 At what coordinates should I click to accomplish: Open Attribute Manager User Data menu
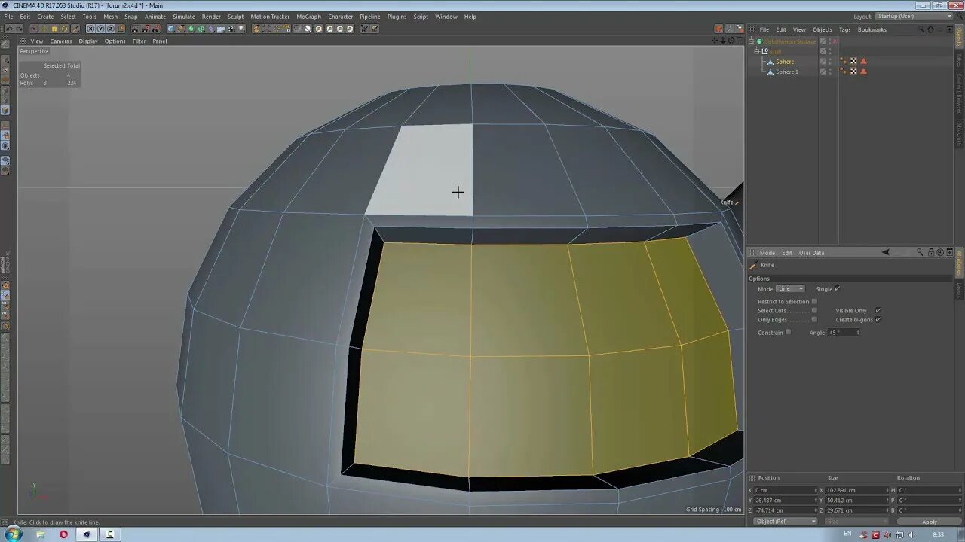(811, 253)
